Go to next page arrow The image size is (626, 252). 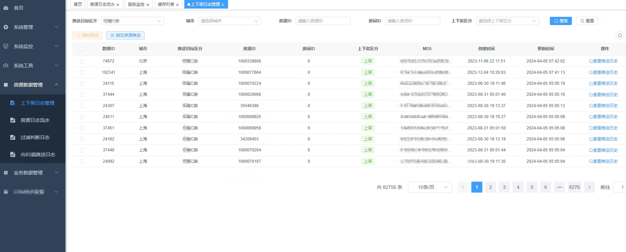pyautogui.click(x=589, y=187)
